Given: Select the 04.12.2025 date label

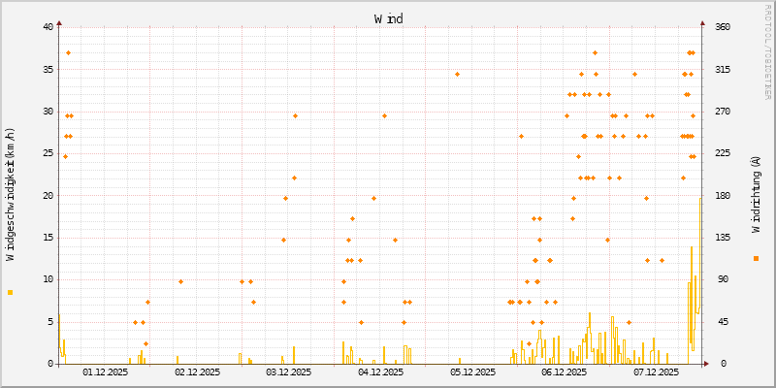Looking at the screenshot, I should 379,372.
